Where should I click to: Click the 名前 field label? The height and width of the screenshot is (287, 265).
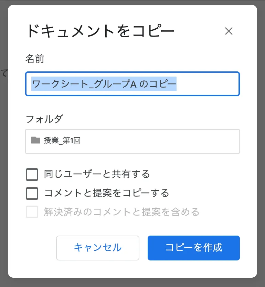tap(35, 59)
